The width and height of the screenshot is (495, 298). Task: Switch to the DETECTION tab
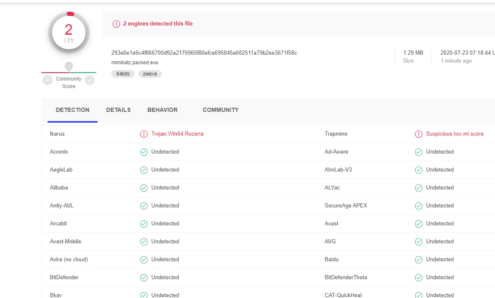pos(73,110)
